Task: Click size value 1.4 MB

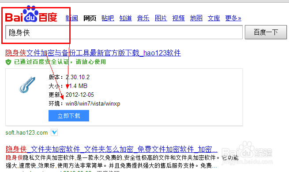Action: pos(77,86)
